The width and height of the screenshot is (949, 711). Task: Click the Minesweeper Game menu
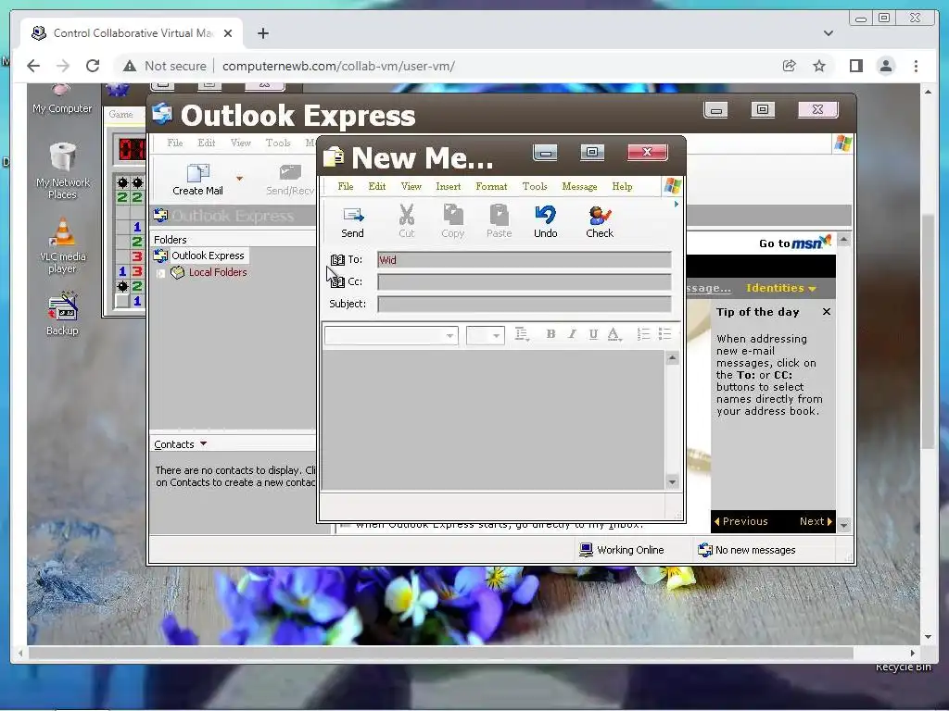click(x=120, y=114)
